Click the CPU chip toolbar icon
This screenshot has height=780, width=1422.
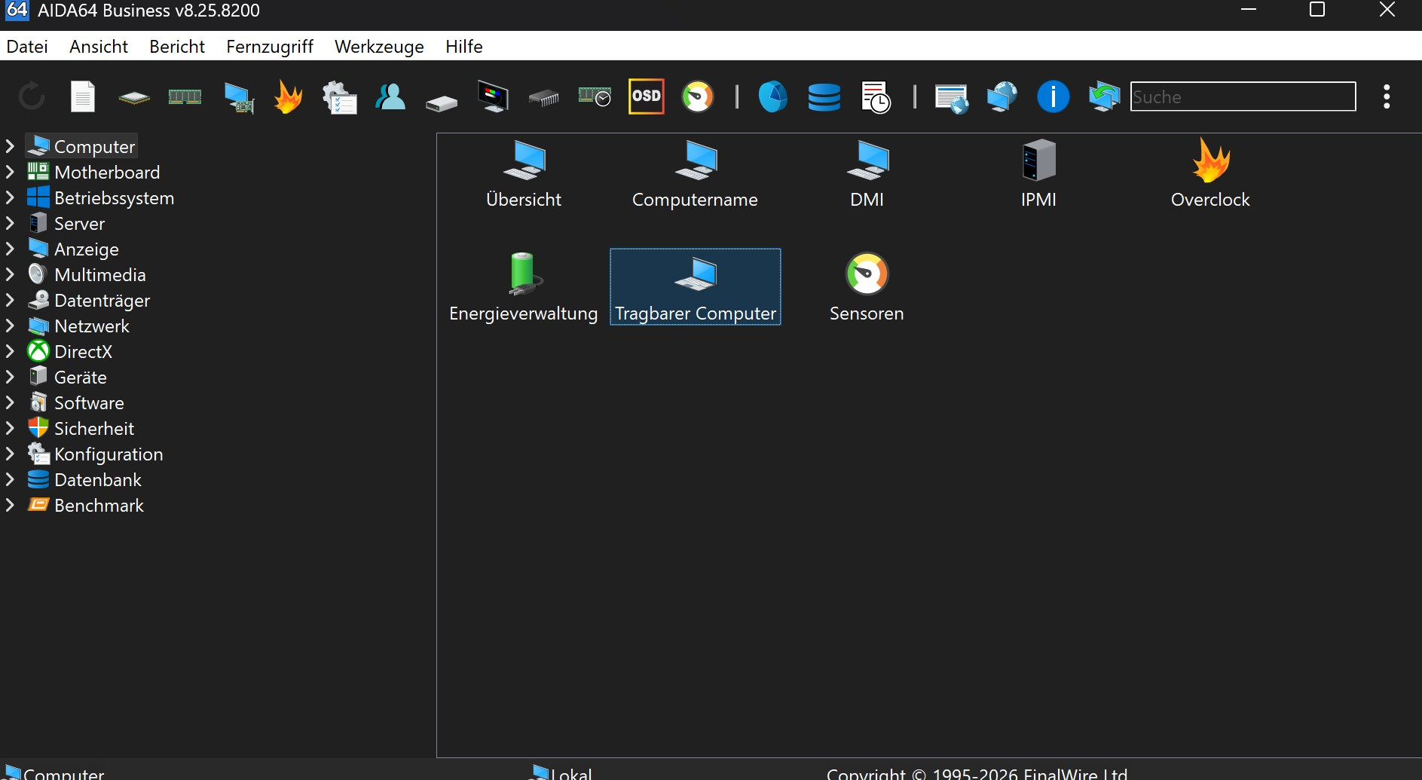pyautogui.click(x=134, y=97)
